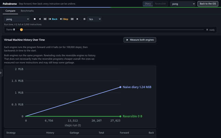Click the frame slider track midpoint
Screen dimensions: 221x138
coord(112,30)
